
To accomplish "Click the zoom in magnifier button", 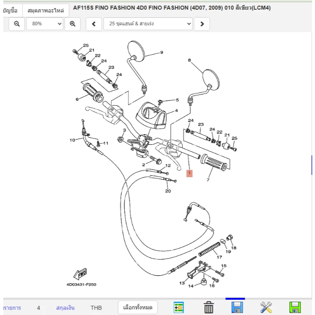I will [x=72, y=24].
